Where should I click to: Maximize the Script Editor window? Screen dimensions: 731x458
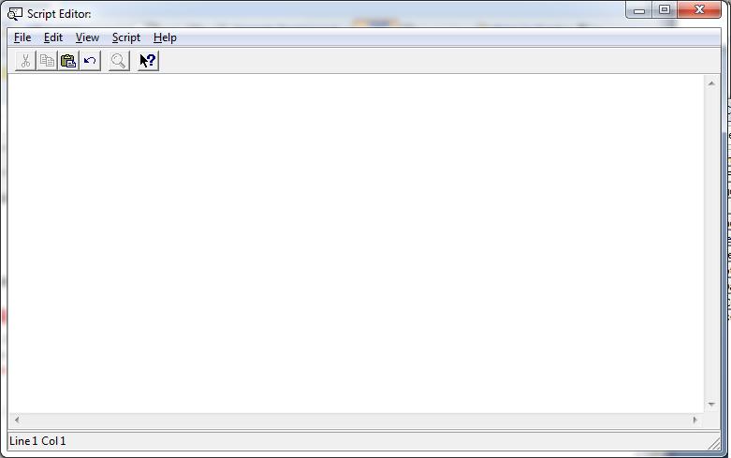(665, 9)
